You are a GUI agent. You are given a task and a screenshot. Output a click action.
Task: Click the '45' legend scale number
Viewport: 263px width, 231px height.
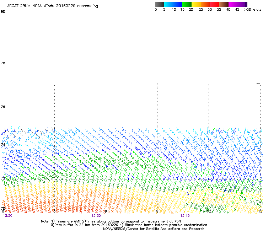(237, 10)
